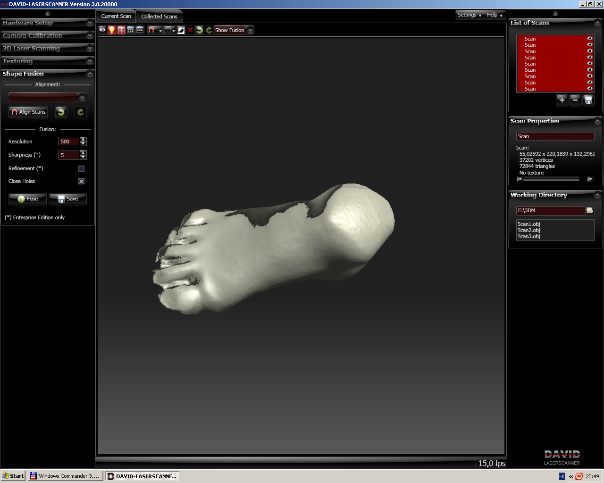604x483 pixels.
Task: Toggle the red grid display icon
Action: point(121,30)
